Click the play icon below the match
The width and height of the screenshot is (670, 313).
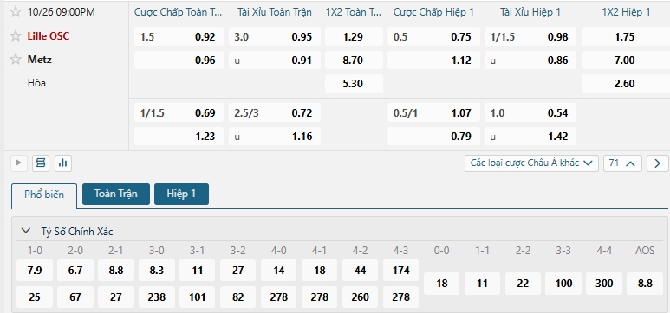(19, 163)
